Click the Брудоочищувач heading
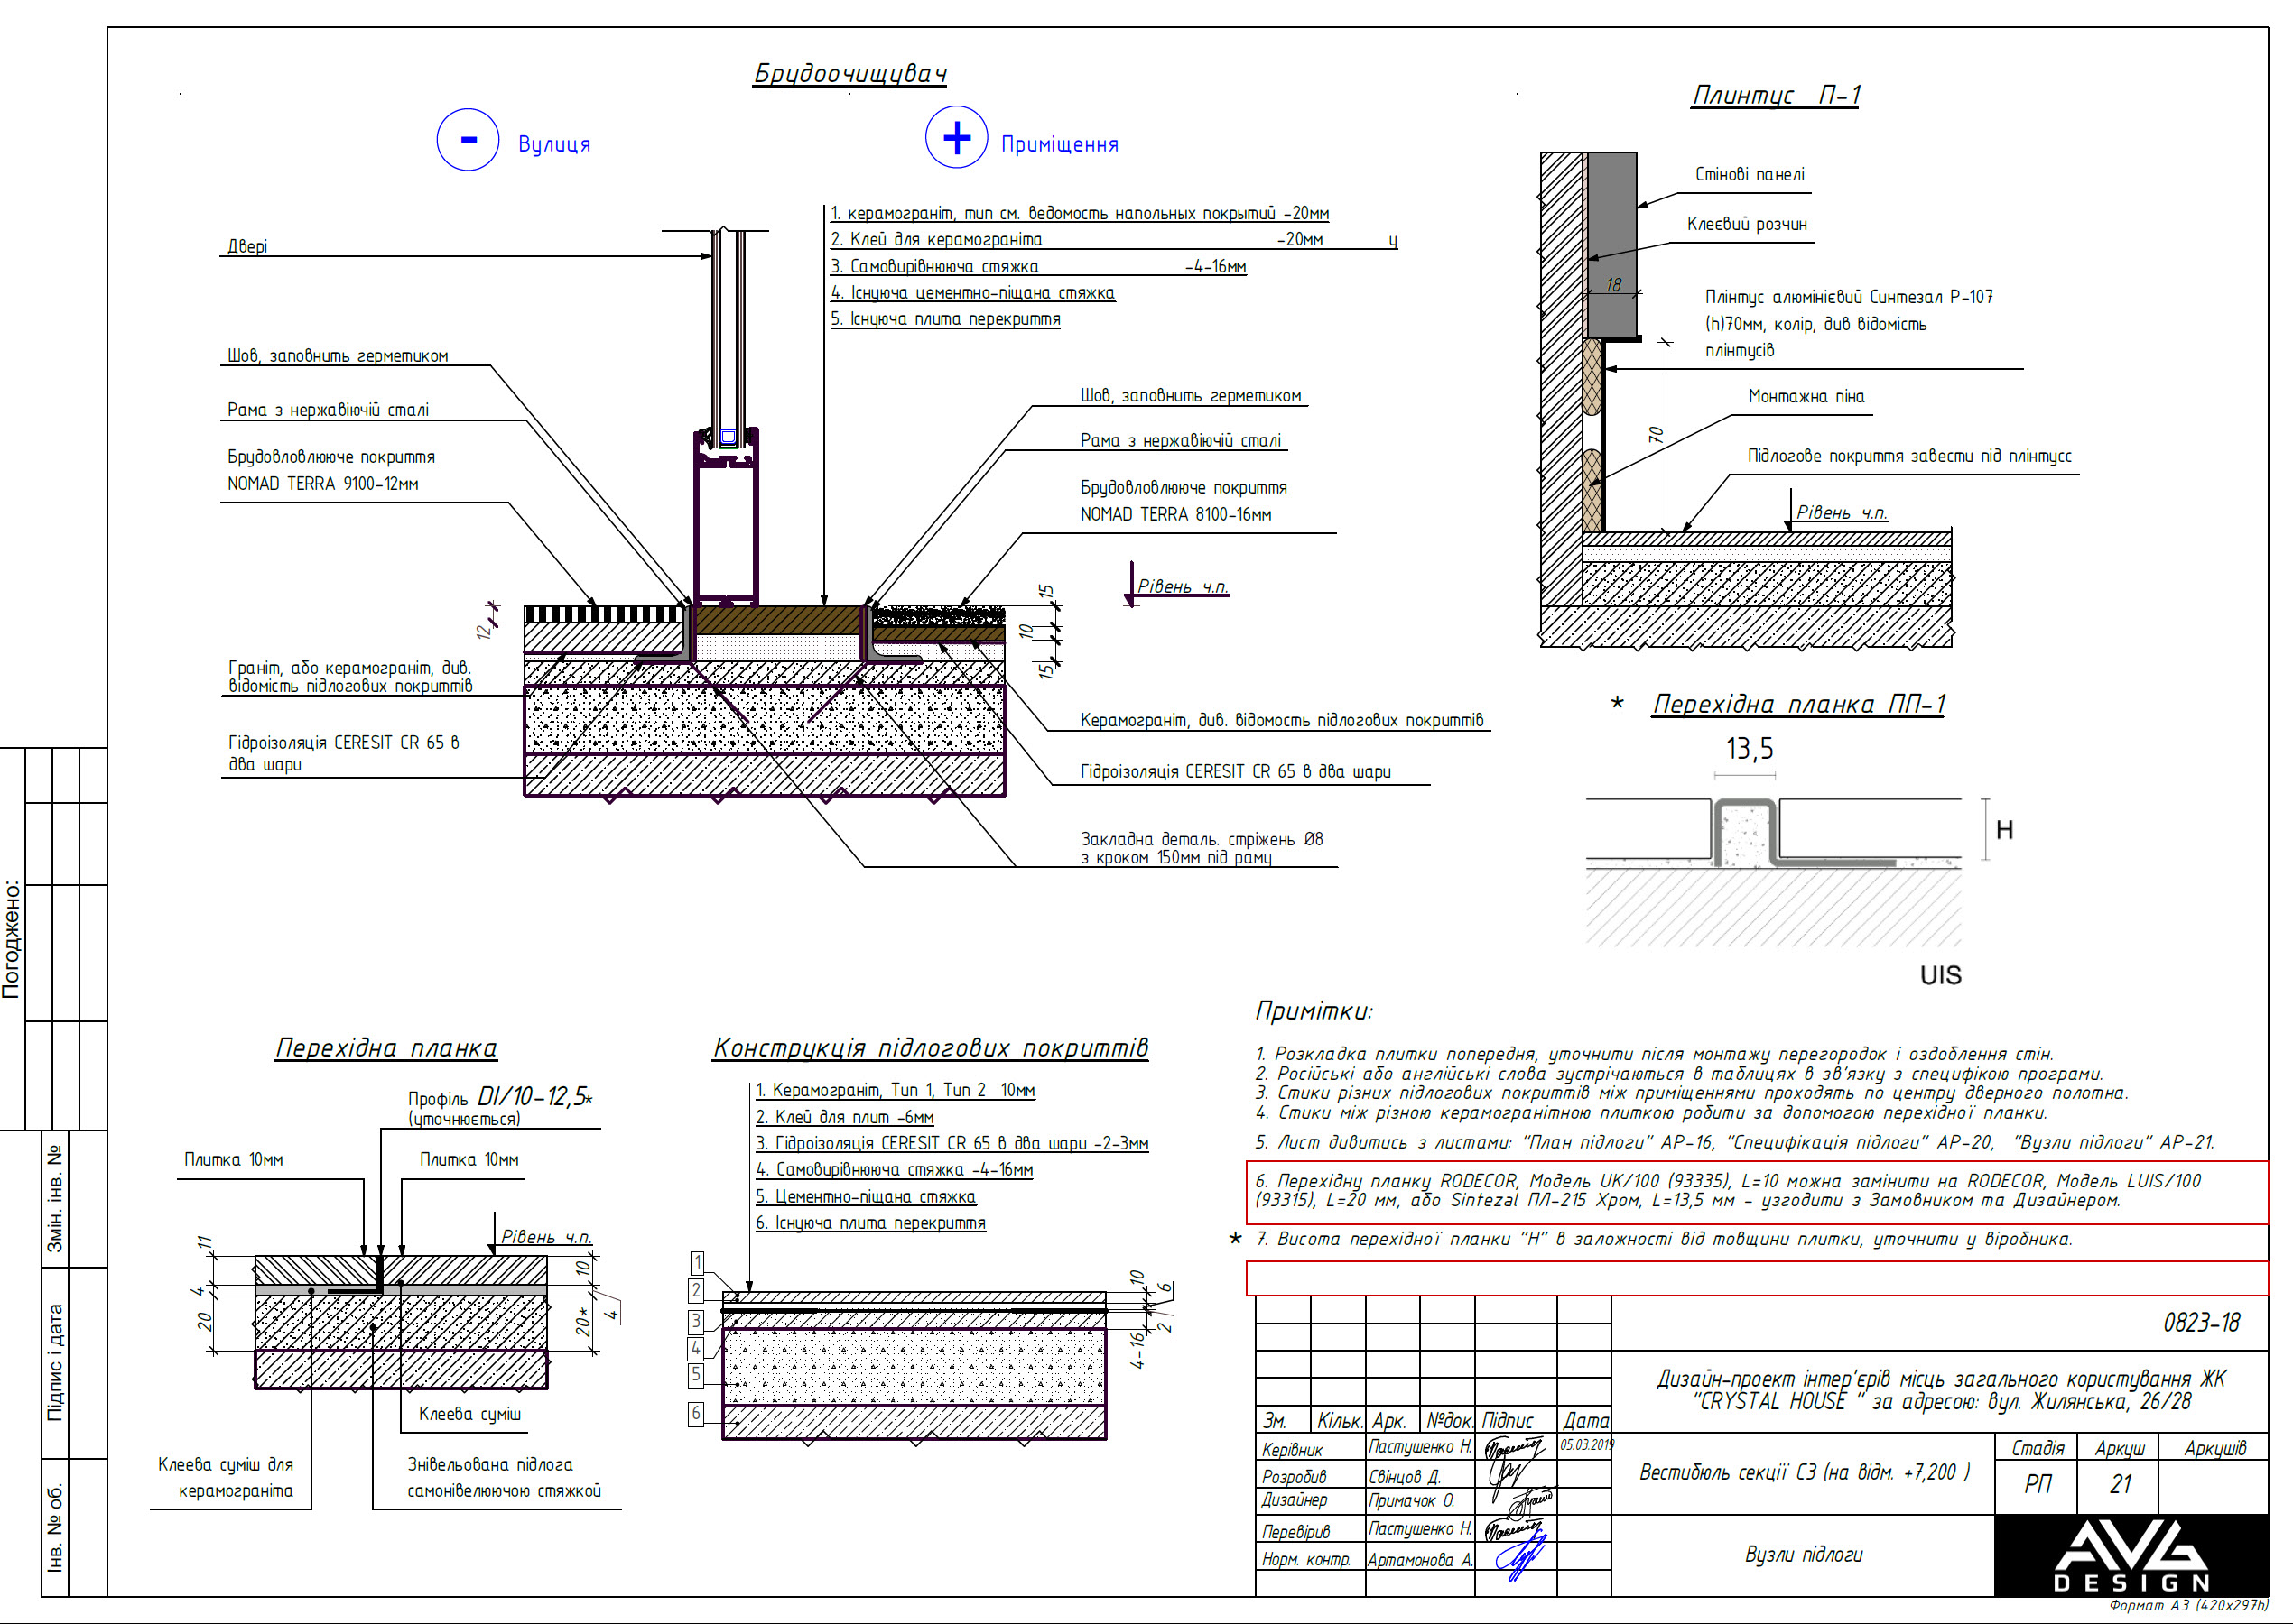Image resolution: width=2293 pixels, height=1624 pixels. [849, 74]
